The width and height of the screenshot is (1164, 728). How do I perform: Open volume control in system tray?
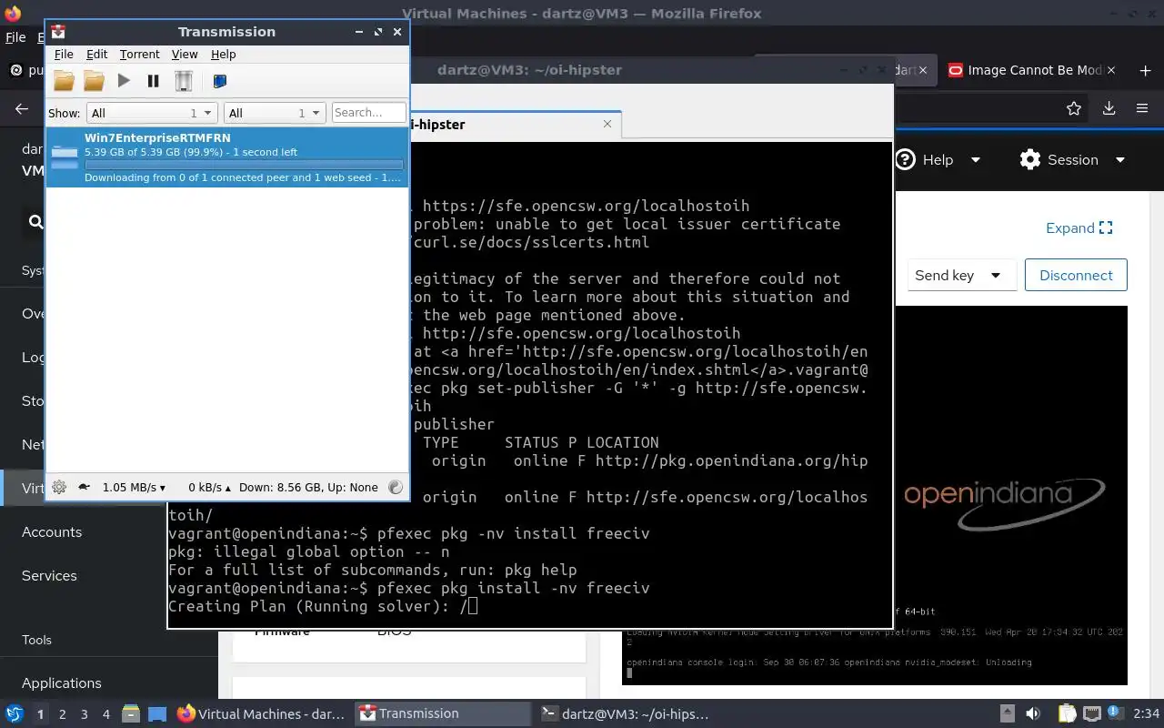tap(1032, 714)
